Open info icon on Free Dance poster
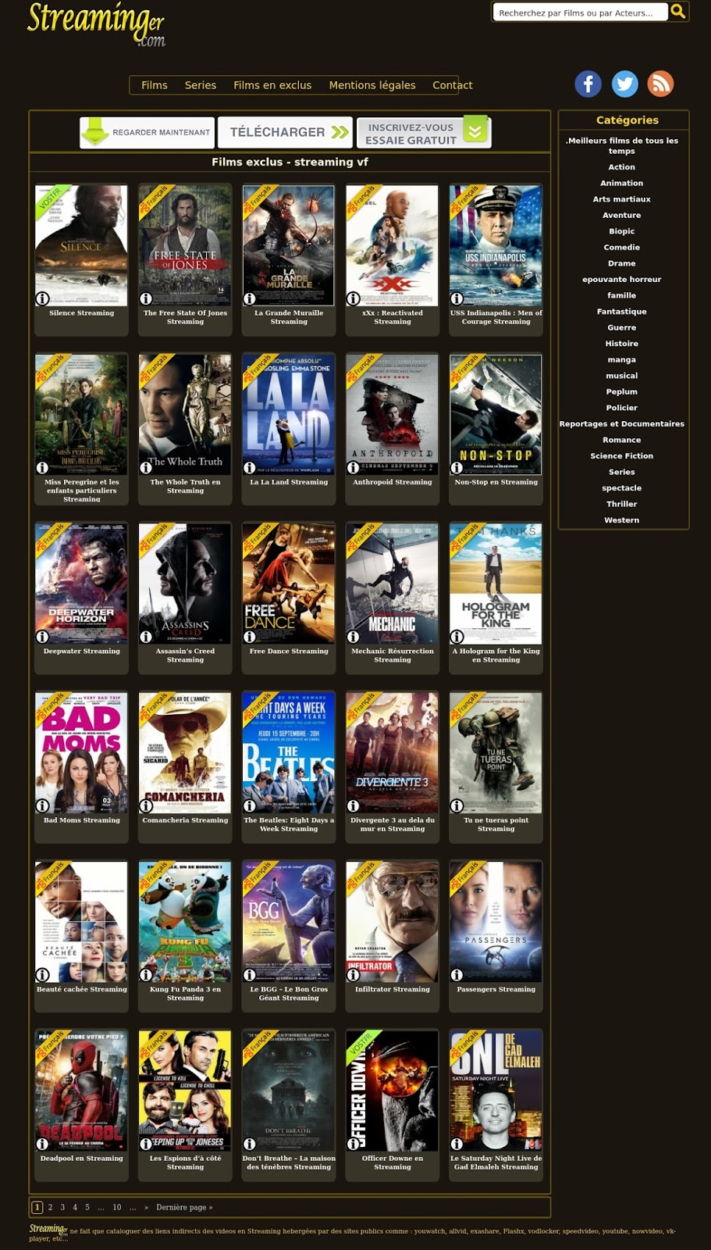This screenshot has height=1250, width=711. [250, 637]
